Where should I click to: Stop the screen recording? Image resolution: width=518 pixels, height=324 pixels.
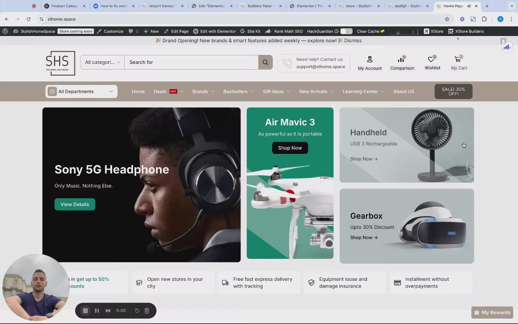coord(85,311)
